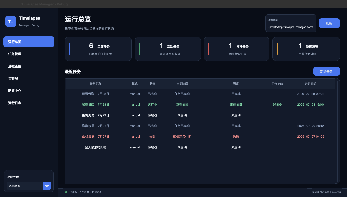Open 包管理 section

click(x=29, y=78)
